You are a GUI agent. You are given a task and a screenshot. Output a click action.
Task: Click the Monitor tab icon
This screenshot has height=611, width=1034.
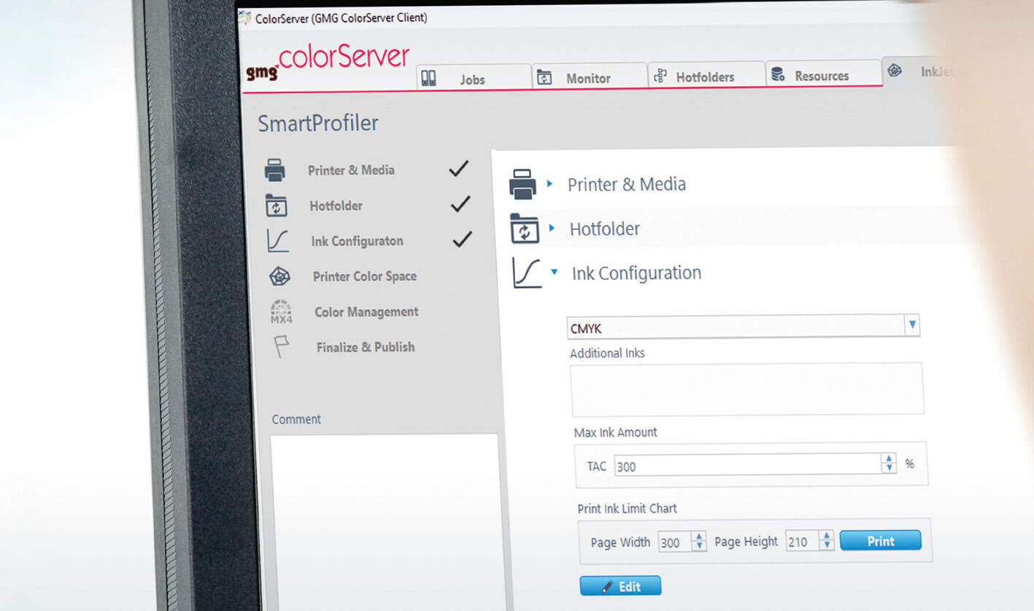coord(544,77)
